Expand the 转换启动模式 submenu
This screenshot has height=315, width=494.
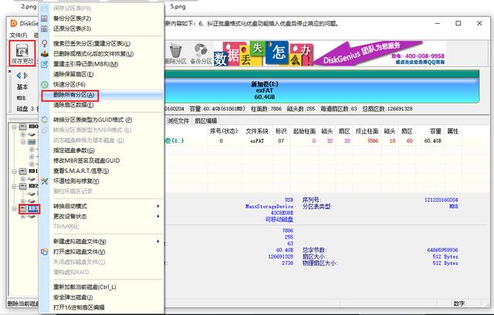point(107,206)
